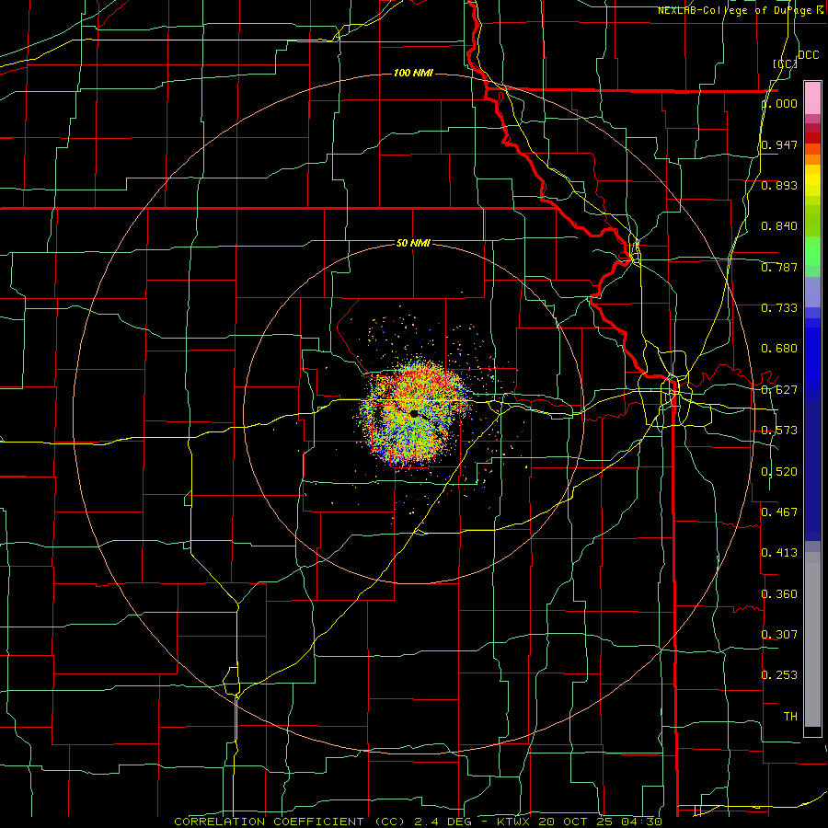Click the 0.733 legend value
The height and width of the screenshot is (828, 828).
(x=779, y=308)
